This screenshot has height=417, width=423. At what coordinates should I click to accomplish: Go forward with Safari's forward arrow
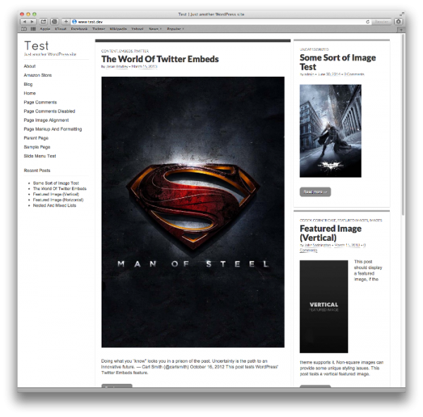coord(32,22)
